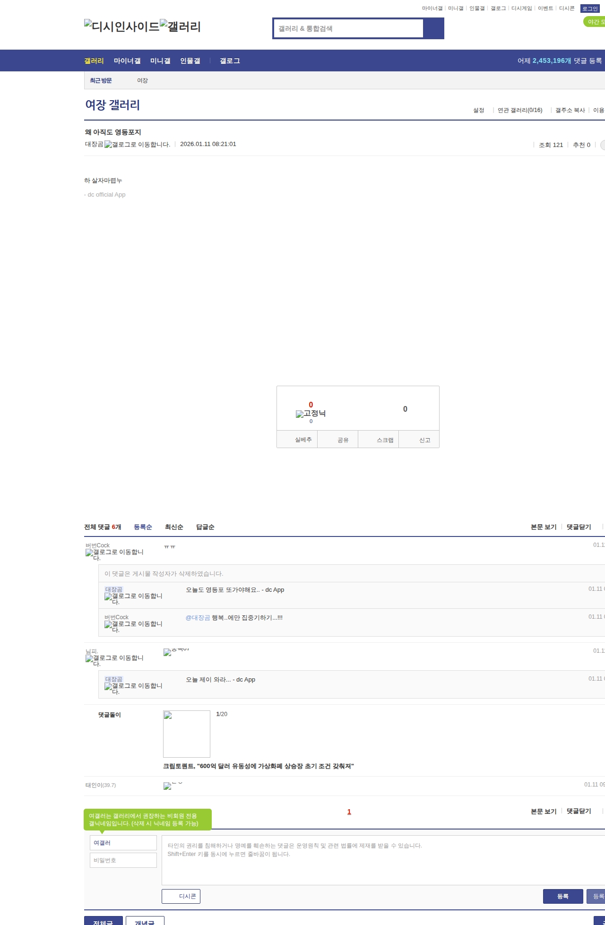Screen dimensions: 605x925
Task: Click the 신고 button under the post
Action: 424,440
